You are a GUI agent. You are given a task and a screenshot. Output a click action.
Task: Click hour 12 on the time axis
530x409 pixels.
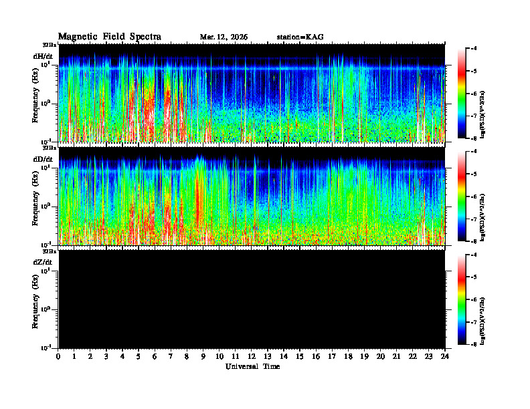[x=252, y=356]
